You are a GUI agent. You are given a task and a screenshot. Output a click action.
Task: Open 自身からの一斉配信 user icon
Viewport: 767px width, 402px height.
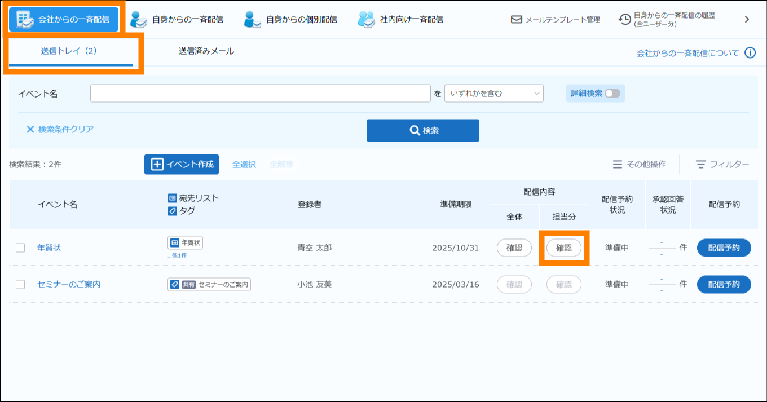click(x=139, y=19)
